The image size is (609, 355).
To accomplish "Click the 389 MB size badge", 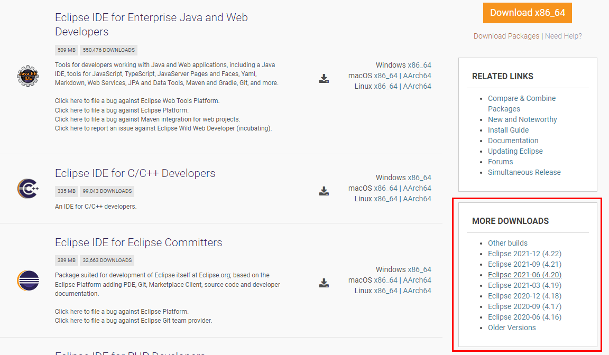I will click(67, 260).
